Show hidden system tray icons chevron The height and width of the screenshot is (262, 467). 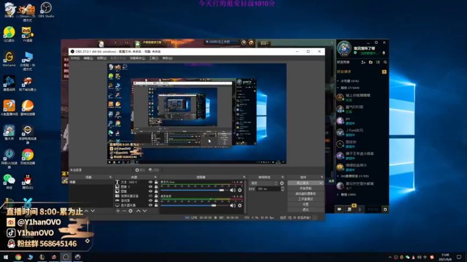click(x=390, y=257)
